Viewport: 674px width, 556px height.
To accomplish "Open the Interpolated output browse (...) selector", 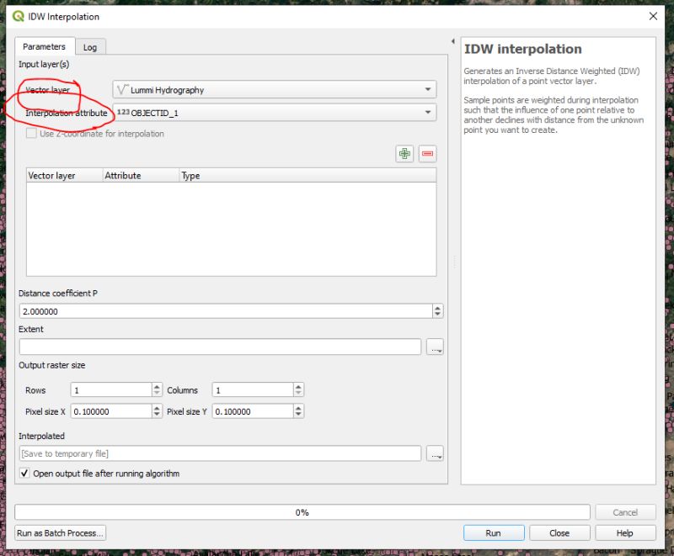I will 436,453.
